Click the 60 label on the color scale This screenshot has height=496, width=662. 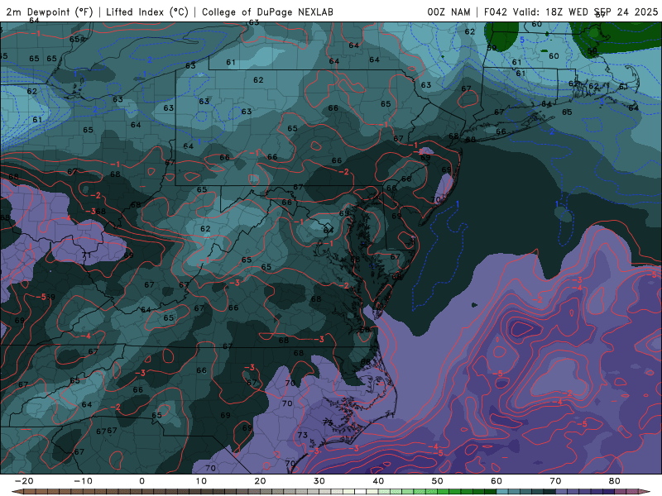coord(496,481)
